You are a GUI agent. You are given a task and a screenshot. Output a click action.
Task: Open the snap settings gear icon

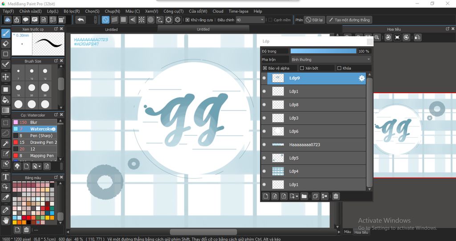pyautogui.click(x=178, y=20)
